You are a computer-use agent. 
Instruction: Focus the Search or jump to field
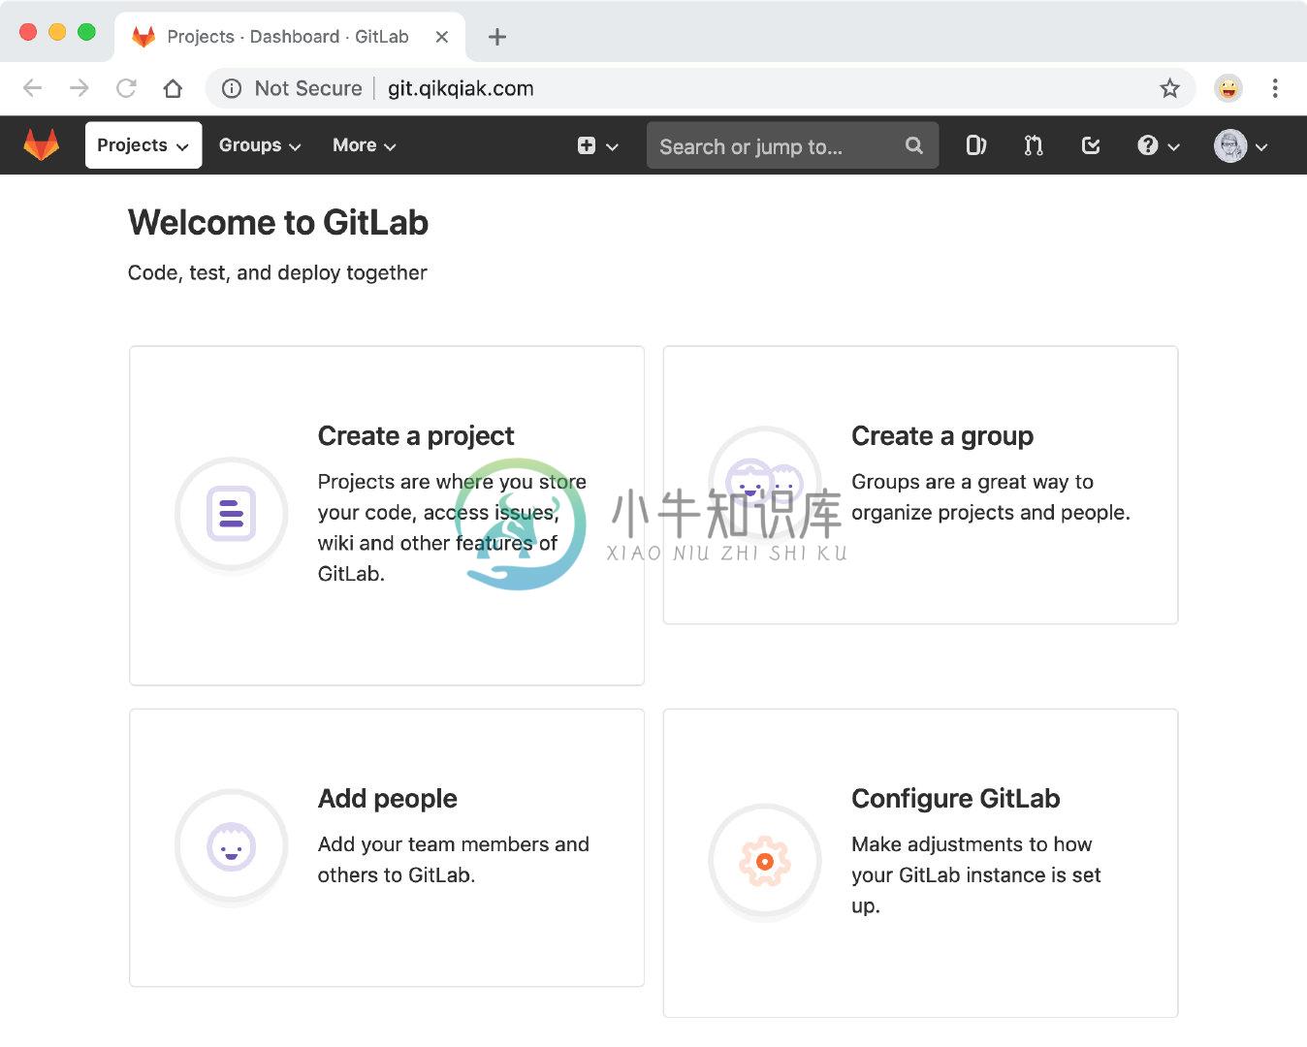(x=792, y=145)
